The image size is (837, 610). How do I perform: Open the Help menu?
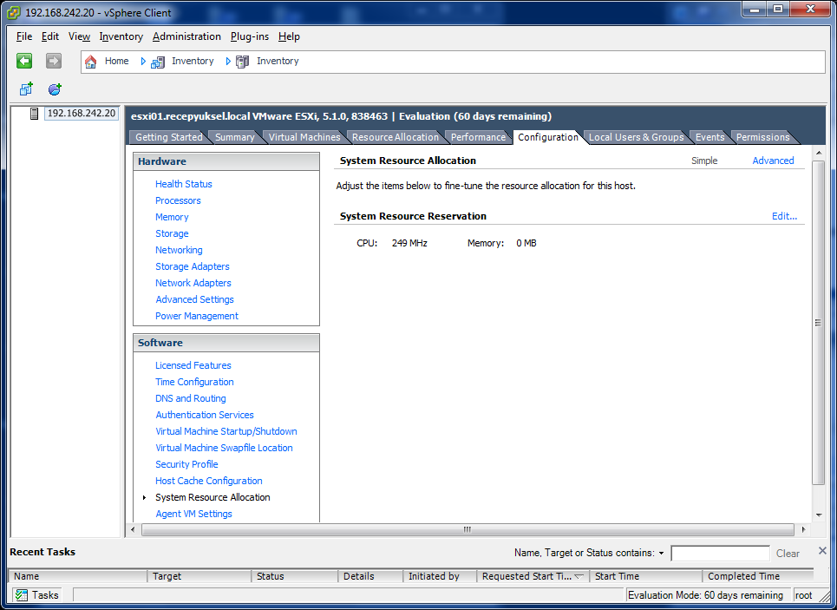coord(289,36)
